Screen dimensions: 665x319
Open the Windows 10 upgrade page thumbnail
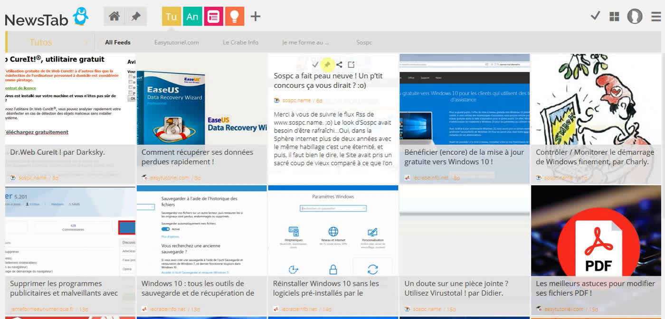[465, 99]
